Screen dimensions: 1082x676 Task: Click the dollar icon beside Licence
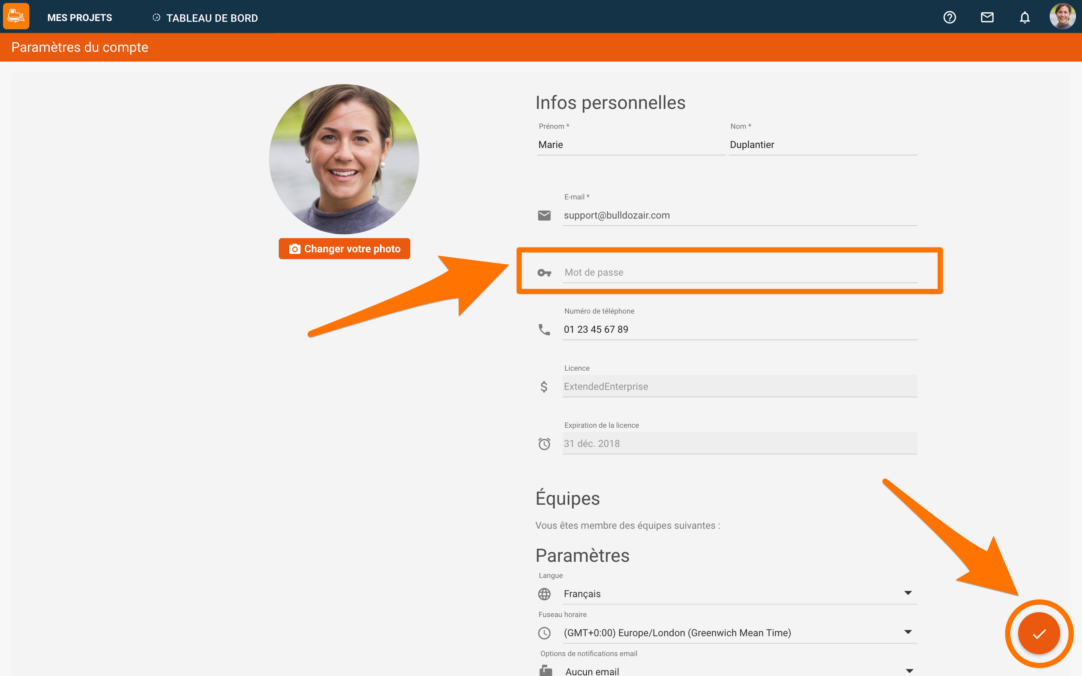pyautogui.click(x=544, y=387)
